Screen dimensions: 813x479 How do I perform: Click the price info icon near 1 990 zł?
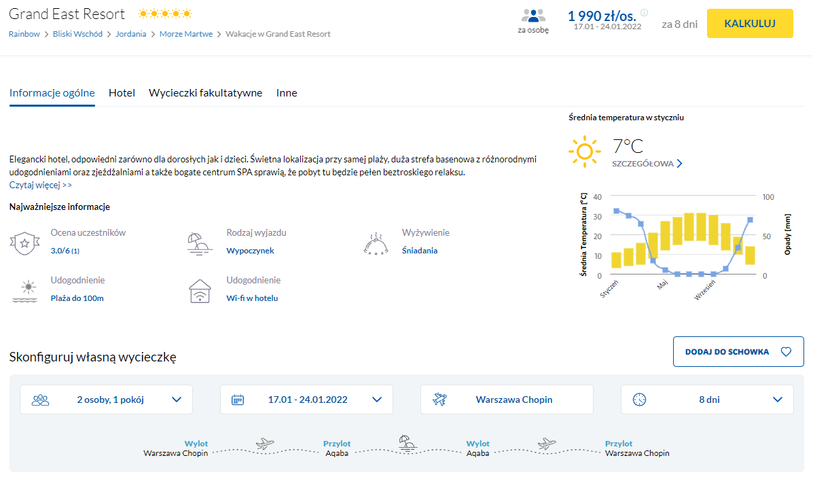tap(644, 12)
